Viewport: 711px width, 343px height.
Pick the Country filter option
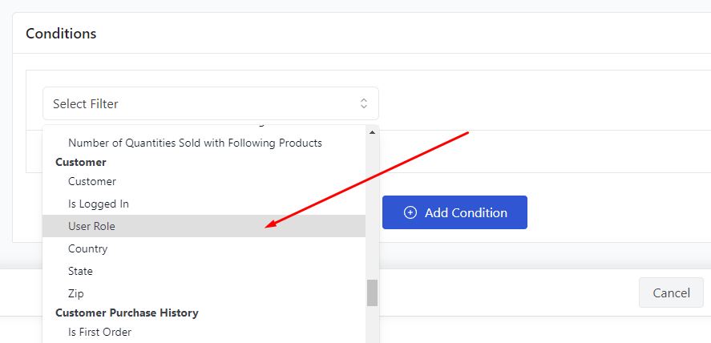coord(204,248)
